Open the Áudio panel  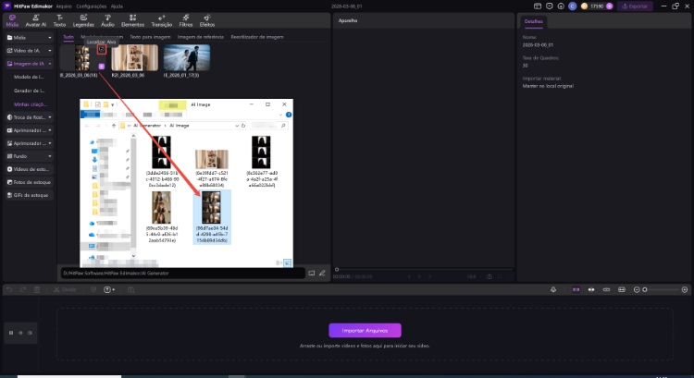click(107, 20)
